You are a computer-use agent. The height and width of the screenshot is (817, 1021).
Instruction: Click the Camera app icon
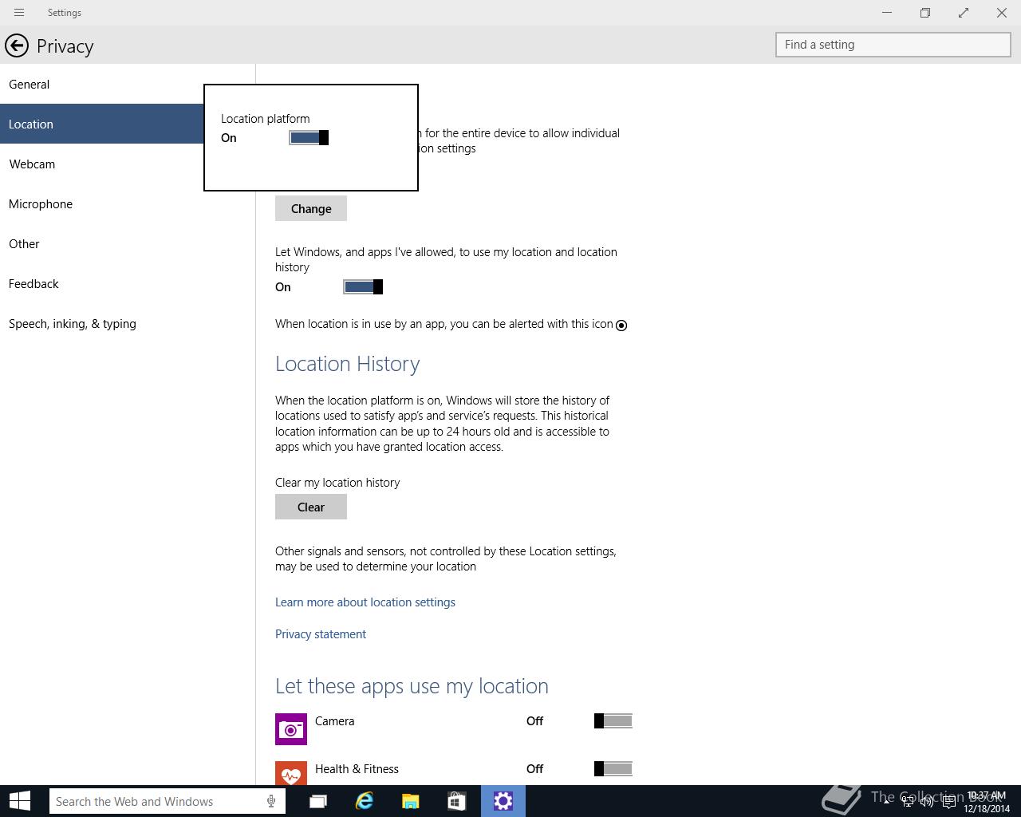pos(291,729)
